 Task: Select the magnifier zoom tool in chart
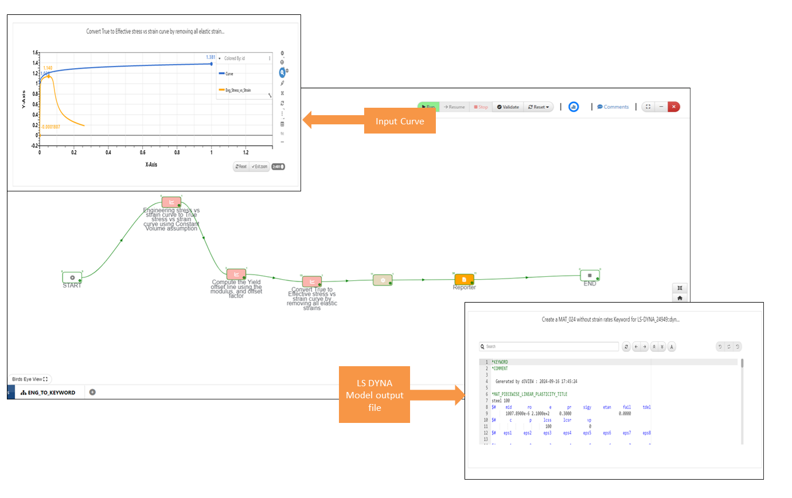tap(282, 73)
